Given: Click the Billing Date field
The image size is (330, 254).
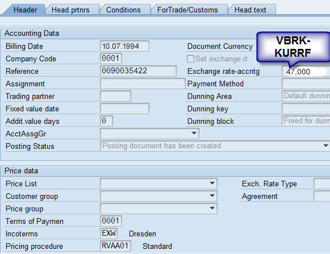Looking at the screenshot, I should pyautogui.click(x=124, y=46).
